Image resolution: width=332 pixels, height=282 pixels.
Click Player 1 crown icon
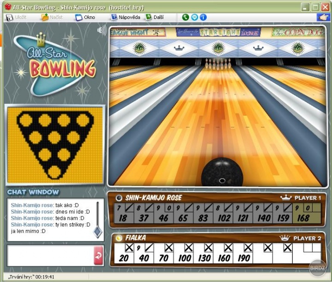click(x=286, y=198)
